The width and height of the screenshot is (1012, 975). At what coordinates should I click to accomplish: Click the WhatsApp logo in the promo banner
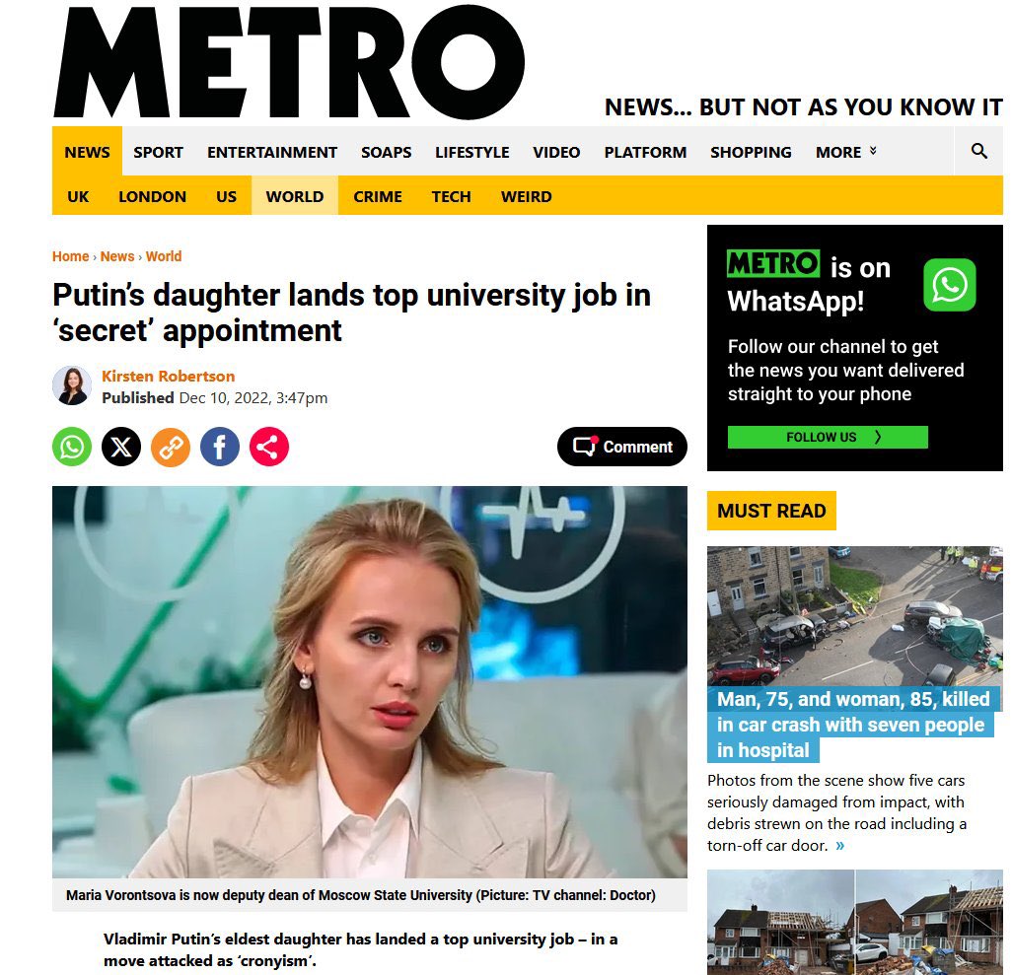950,285
